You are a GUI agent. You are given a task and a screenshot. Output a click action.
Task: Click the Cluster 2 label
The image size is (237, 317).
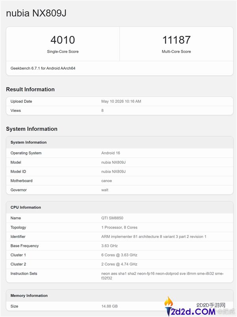tap(18, 264)
